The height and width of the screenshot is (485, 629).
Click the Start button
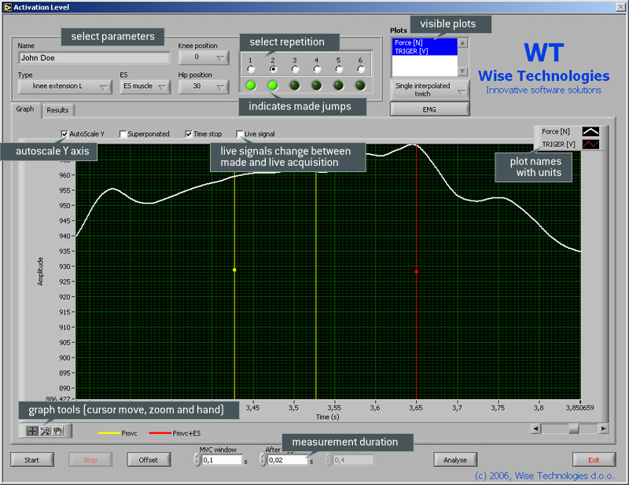(32, 460)
